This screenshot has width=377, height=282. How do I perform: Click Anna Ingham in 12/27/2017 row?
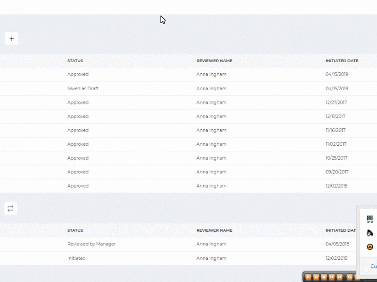[x=211, y=102]
